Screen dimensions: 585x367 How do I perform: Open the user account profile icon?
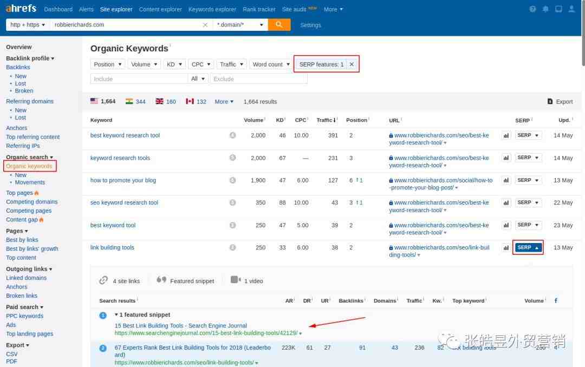click(571, 9)
